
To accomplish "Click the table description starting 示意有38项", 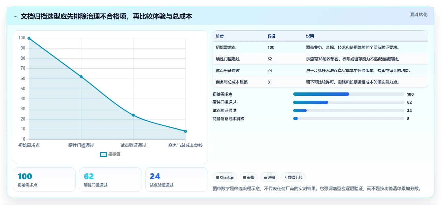I will [x=353, y=59].
